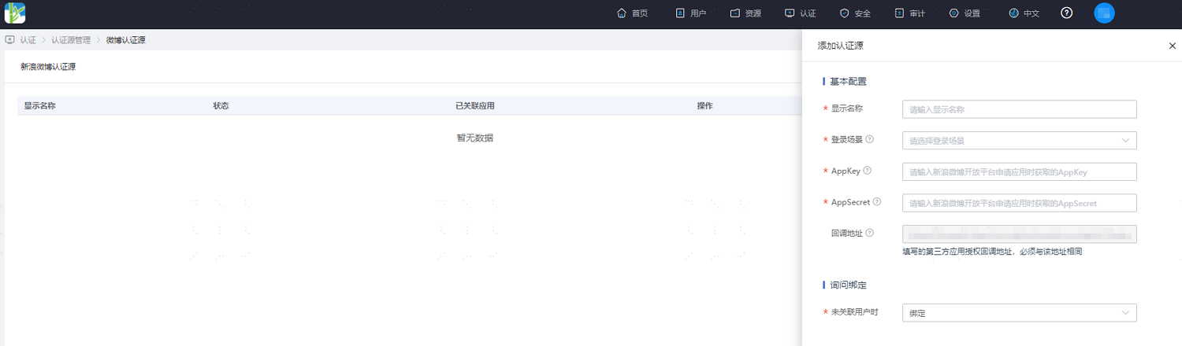Viewport: 1182px width, 346px height.
Task: Open the 用户 menu item
Action: pyautogui.click(x=698, y=13)
